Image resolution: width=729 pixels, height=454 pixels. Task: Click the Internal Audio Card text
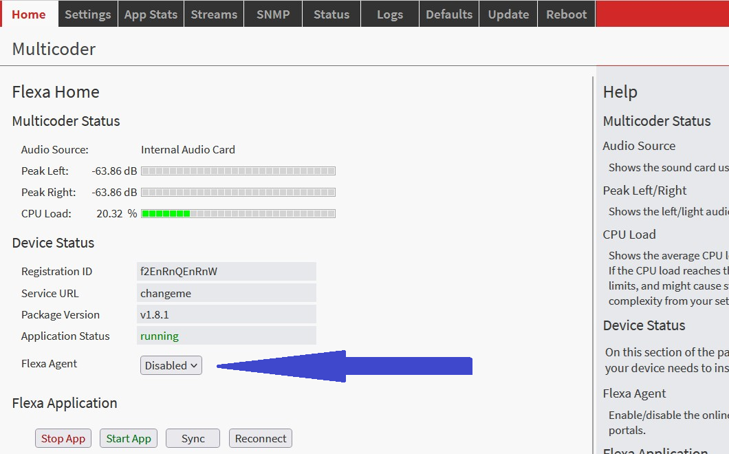pos(188,150)
